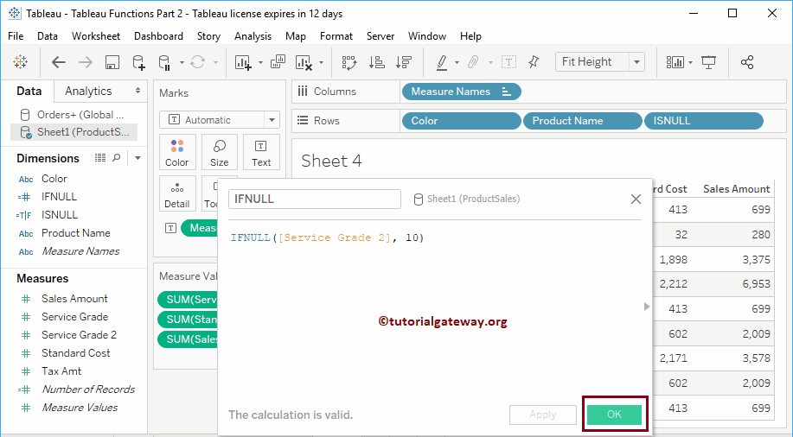
Task: Click the Duplicate sheet icon
Action: (278, 62)
